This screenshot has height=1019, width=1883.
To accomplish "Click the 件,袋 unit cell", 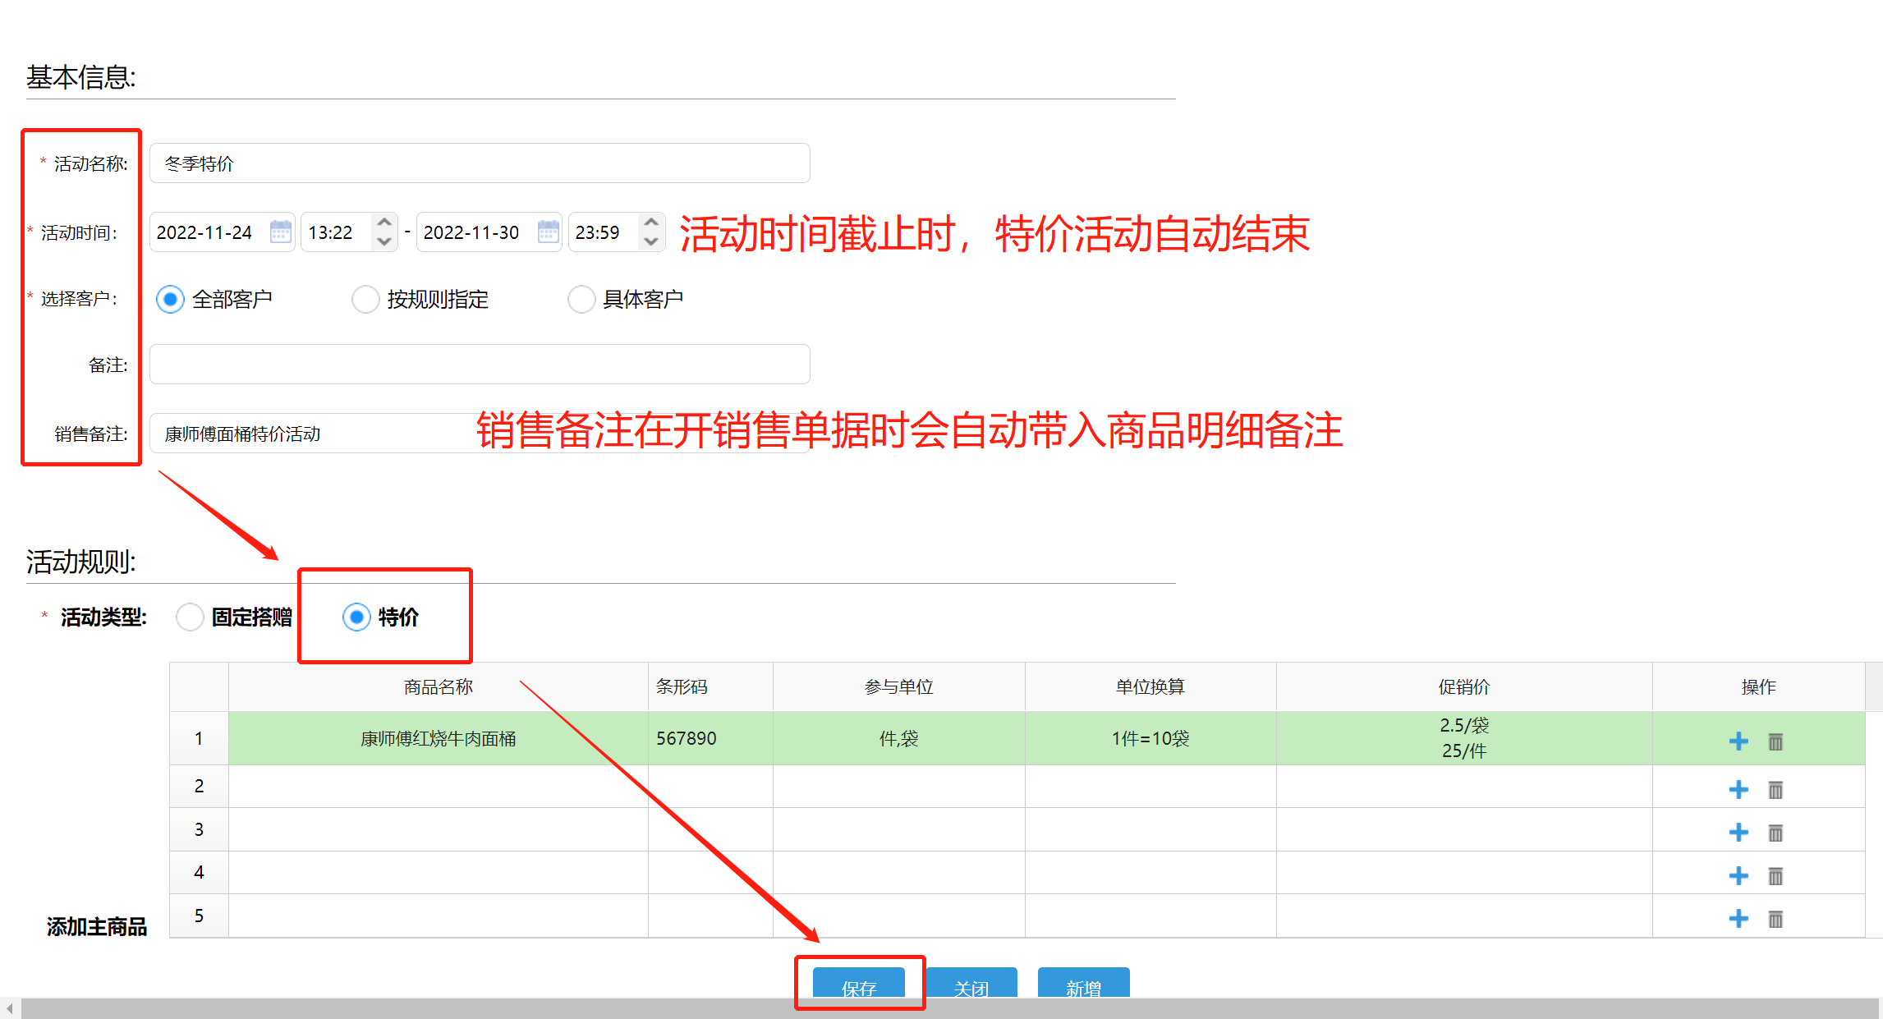I will coord(899,738).
